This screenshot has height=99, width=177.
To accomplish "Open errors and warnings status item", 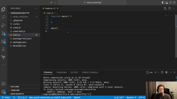I will point(22,97).
